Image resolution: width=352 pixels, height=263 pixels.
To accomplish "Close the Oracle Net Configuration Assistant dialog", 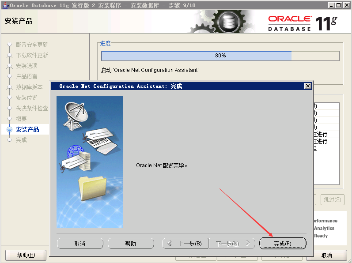I will [307, 86].
